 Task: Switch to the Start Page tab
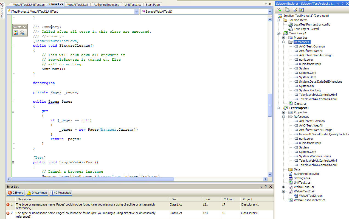point(153,5)
